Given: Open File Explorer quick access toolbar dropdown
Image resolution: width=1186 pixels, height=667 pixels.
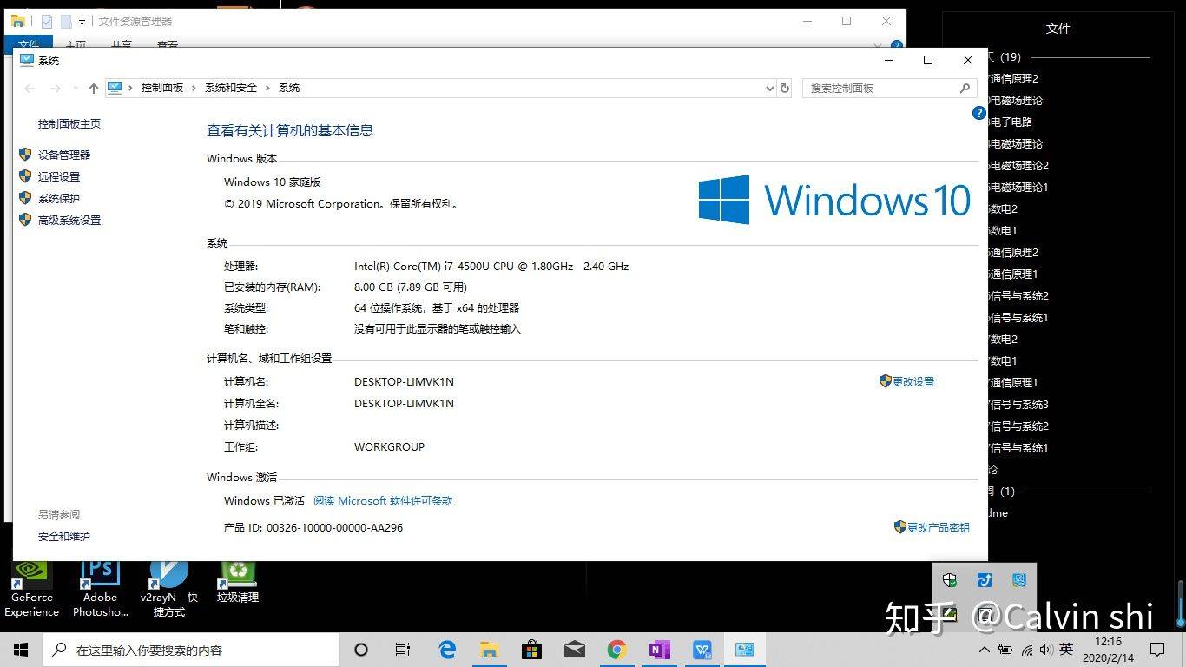Looking at the screenshot, I should 82,22.
